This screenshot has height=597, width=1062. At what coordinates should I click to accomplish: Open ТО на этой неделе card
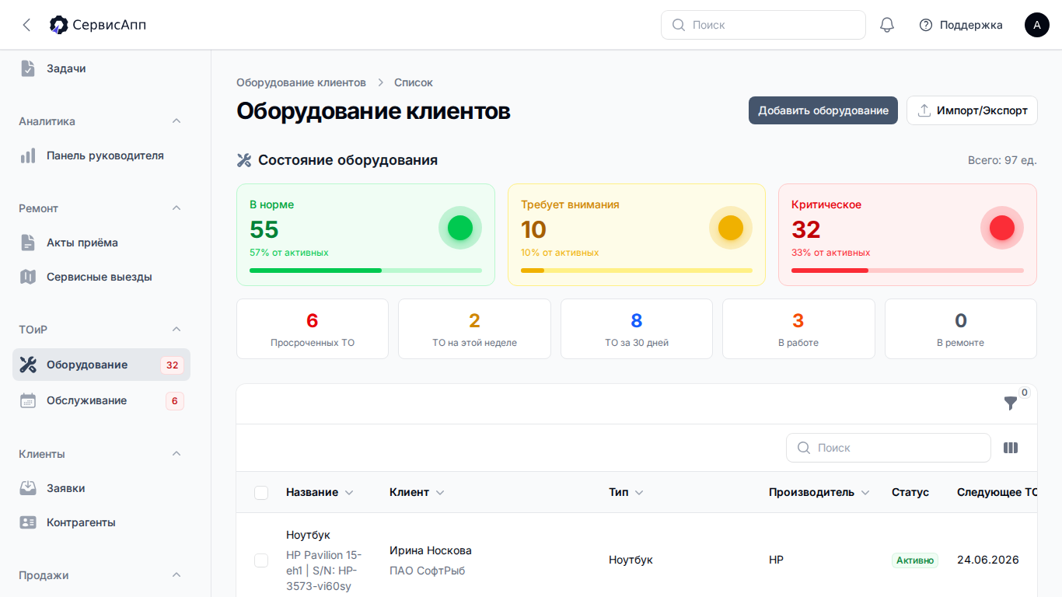[474, 329]
